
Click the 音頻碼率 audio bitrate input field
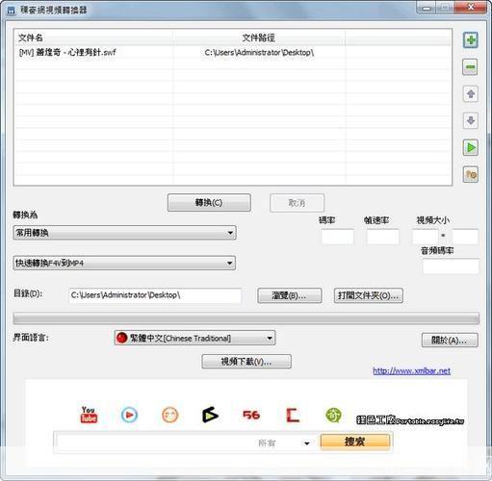pos(451,266)
